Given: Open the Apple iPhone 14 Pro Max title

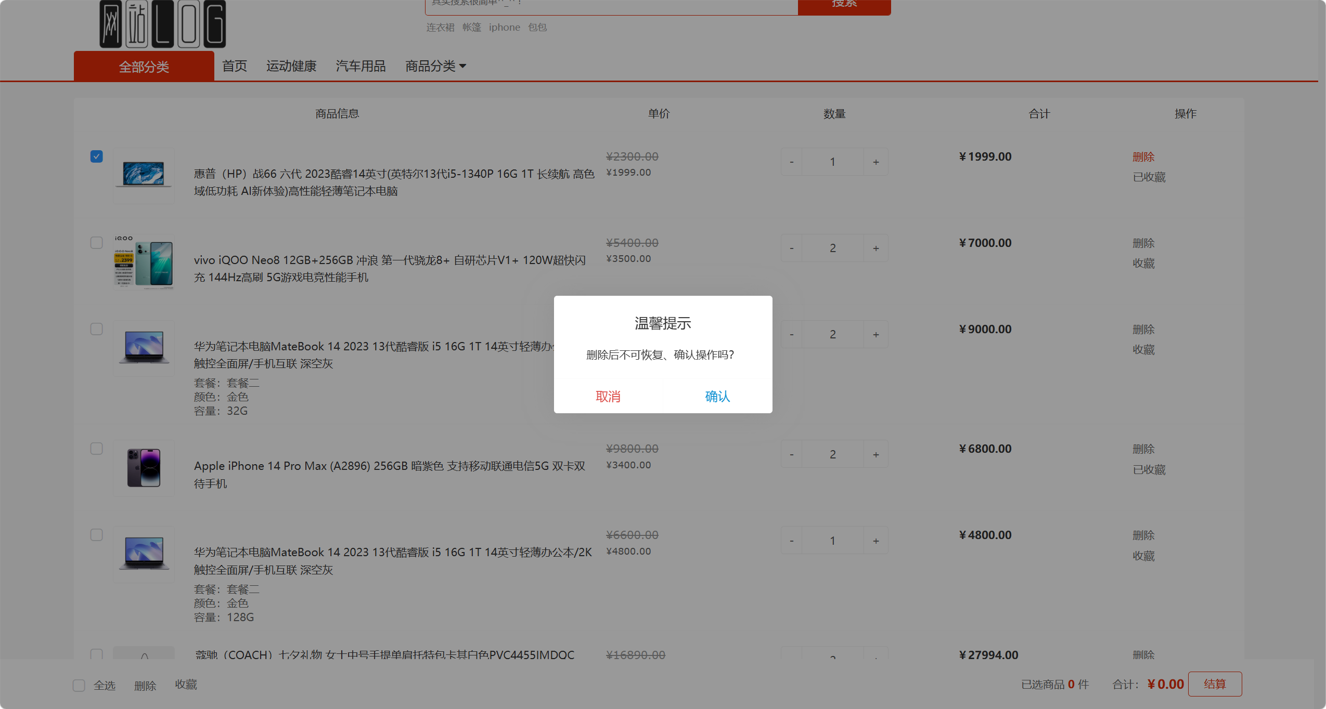Looking at the screenshot, I should (x=390, y=475).
